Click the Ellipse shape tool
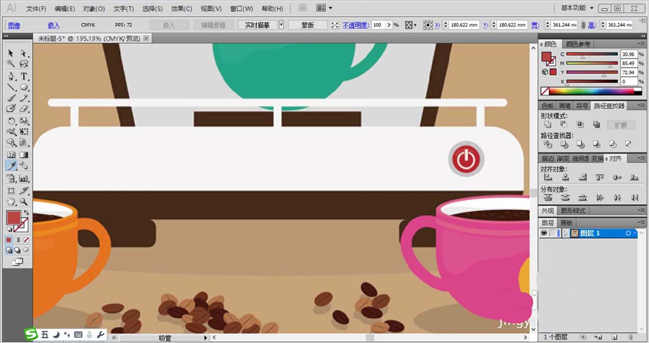This screenshot has width=649, height=343. click(24, 88)
